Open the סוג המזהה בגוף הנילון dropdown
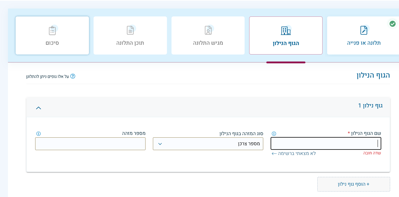Viewport: 399px width, 197px height. click(208, 144)
